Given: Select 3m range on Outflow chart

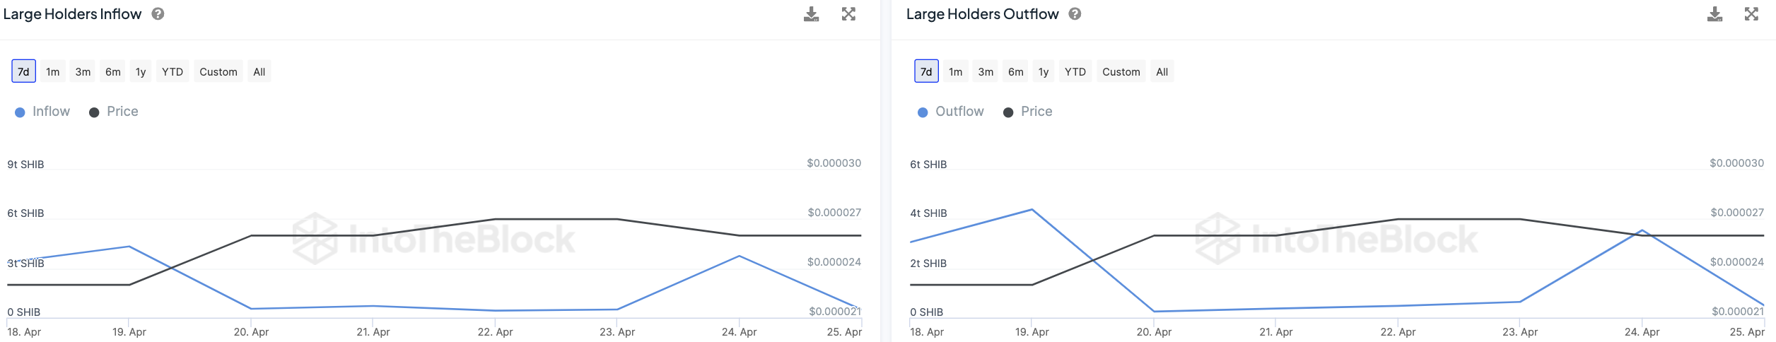Looking at the screenshot, I should [x=986, y=71].
